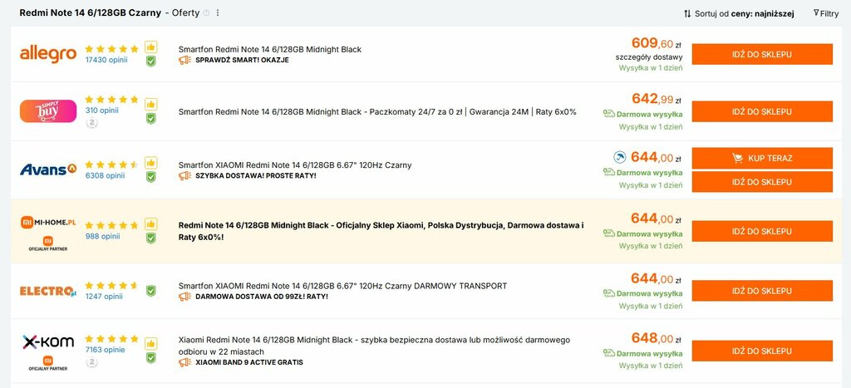This screenshot has width=851, height=388.
Task: Click 'Darmowa wysyłka' text in the Mi-Home row
Action: point(650,234)
